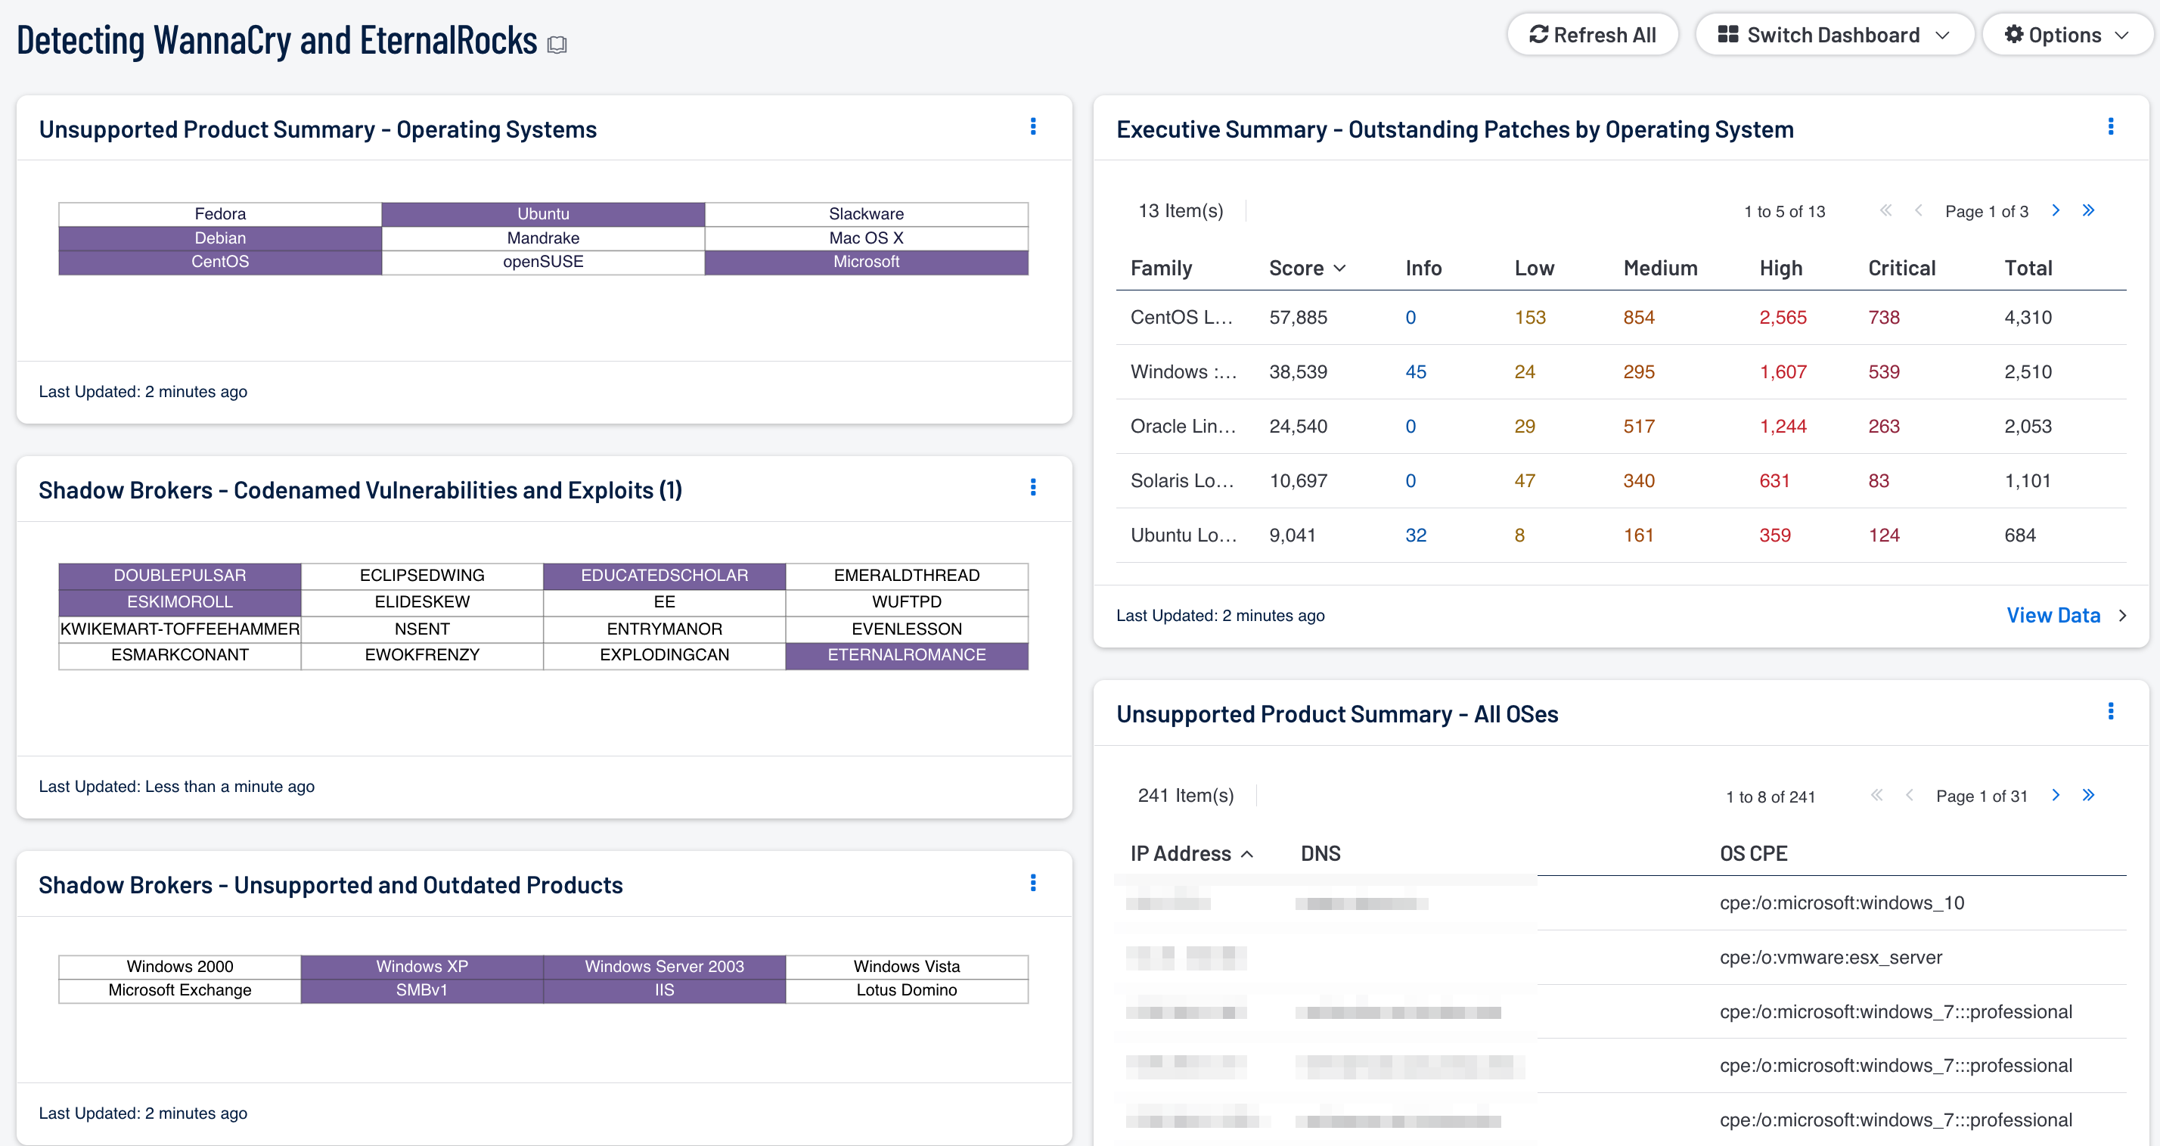
Task: Click the SMBv1 cell
Action: tap(422, 991)
